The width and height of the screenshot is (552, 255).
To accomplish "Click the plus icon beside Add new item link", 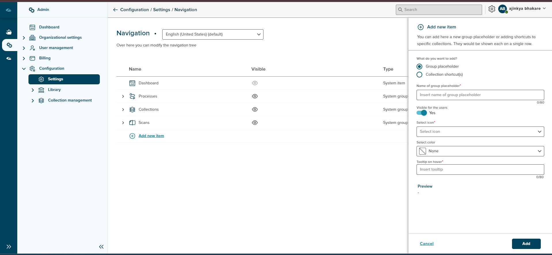I will (132, 136).
